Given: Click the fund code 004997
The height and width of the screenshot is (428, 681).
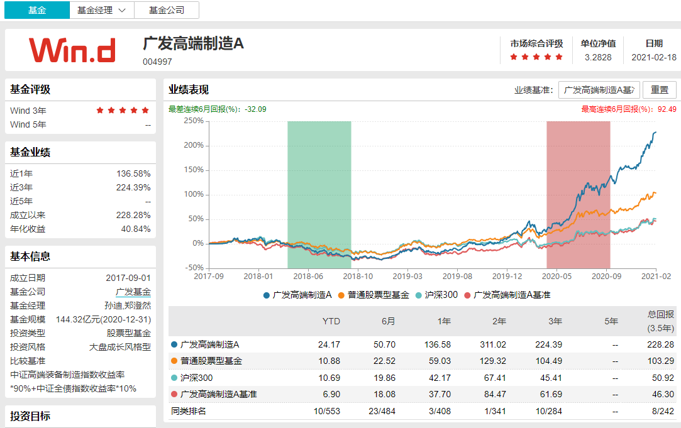Looking at the screenshot, I should point(157,62).
